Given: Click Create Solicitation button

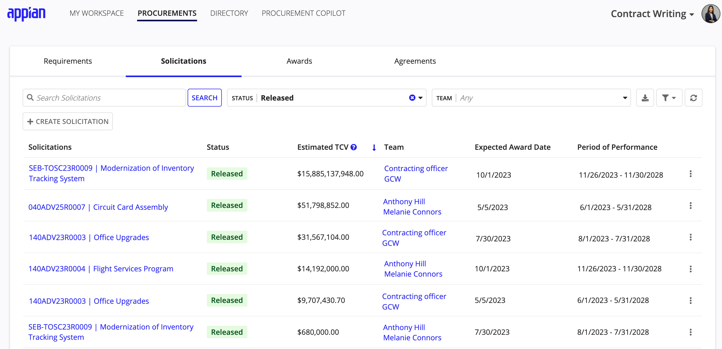Looking at the screenshot, I should [x=68, y=121].
